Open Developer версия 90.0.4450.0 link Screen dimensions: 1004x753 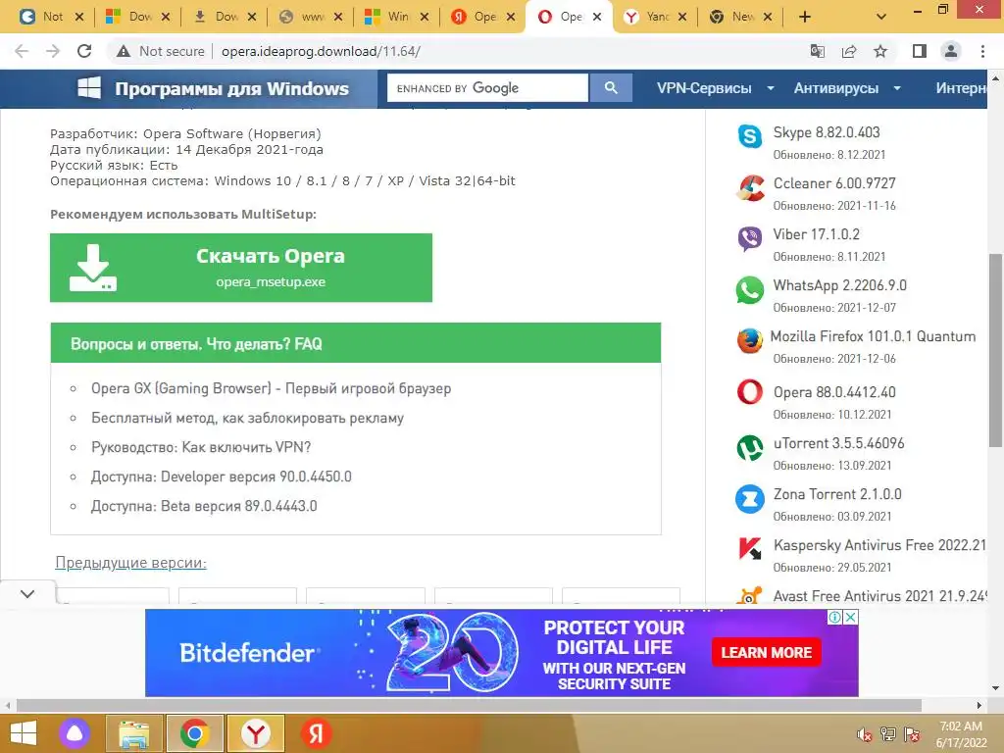tap(221, 477)
